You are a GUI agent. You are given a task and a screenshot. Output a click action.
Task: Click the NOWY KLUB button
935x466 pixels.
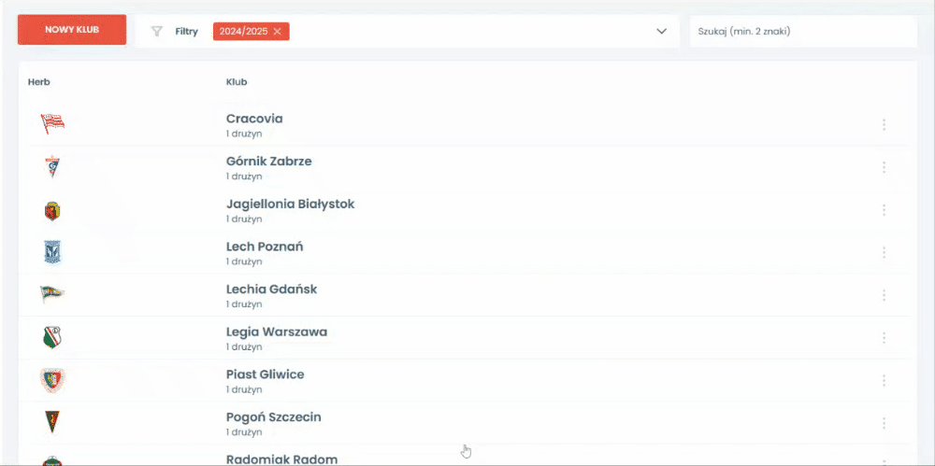72,30
